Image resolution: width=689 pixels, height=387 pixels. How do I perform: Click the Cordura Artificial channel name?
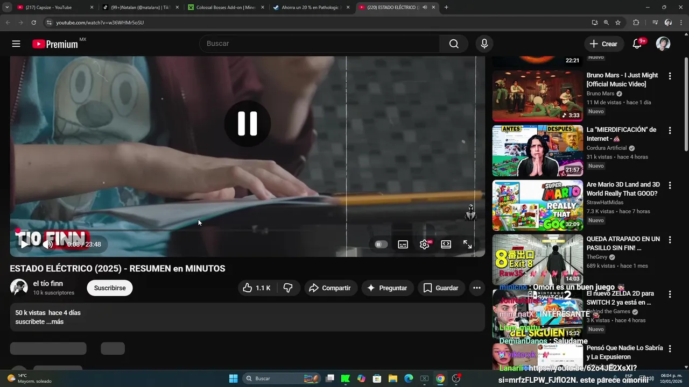click(607, 148)
